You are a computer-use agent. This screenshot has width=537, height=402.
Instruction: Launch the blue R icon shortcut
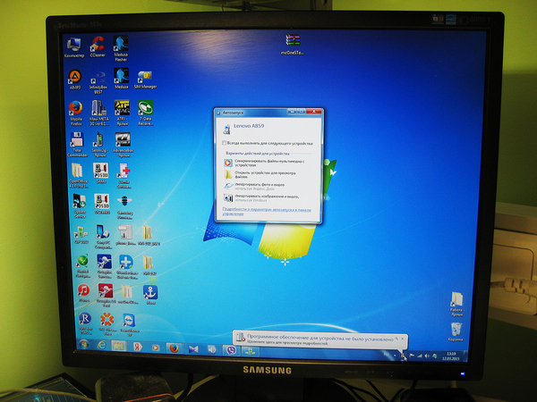click(x=85, y=323)
